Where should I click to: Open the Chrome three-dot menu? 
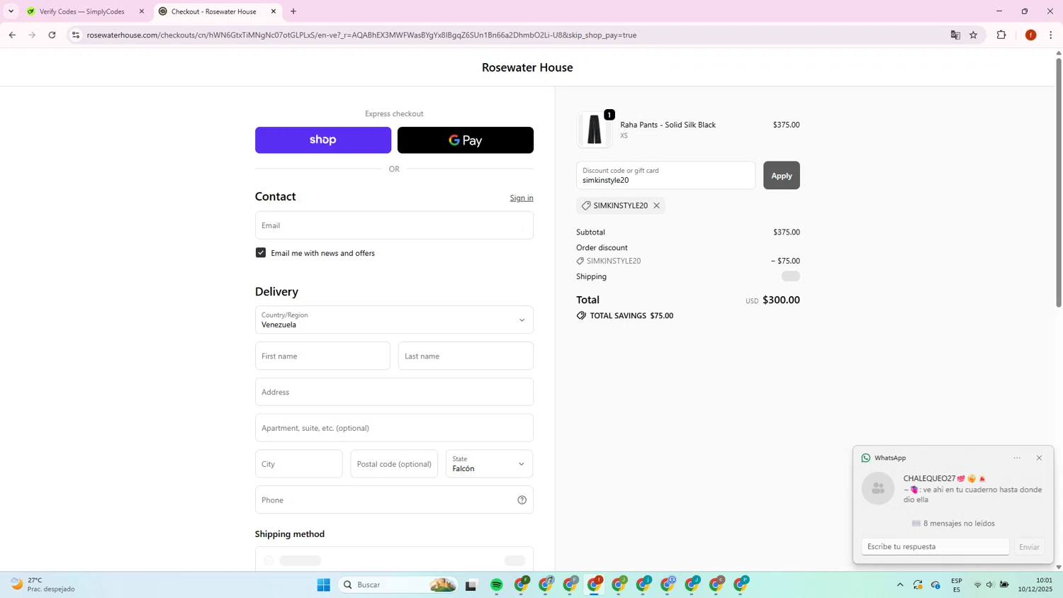coord(1051,35)
